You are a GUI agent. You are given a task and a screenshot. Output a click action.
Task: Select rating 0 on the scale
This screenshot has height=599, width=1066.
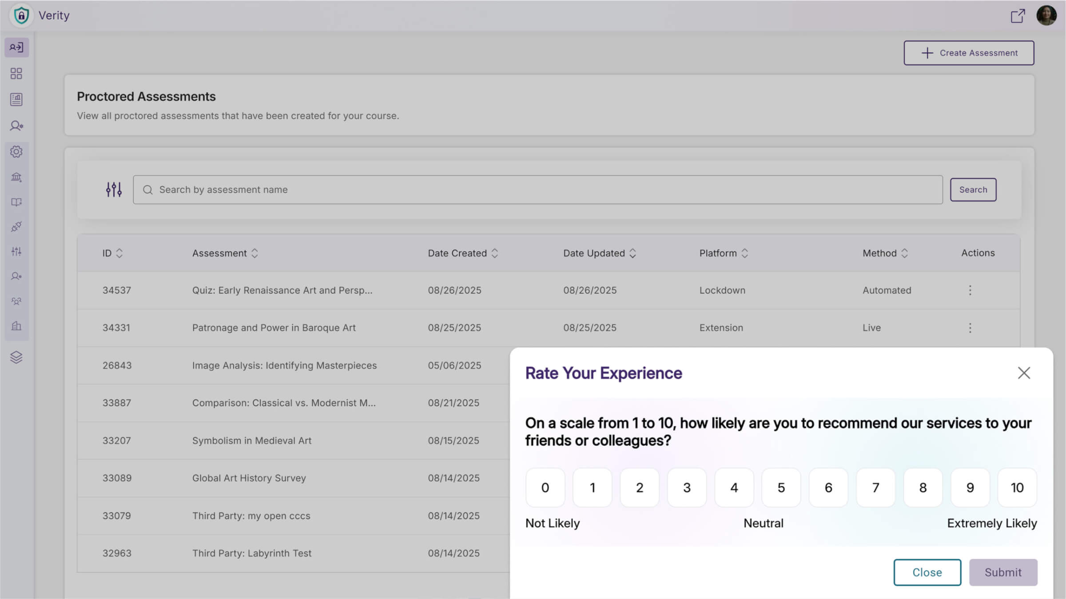point(545,488)
